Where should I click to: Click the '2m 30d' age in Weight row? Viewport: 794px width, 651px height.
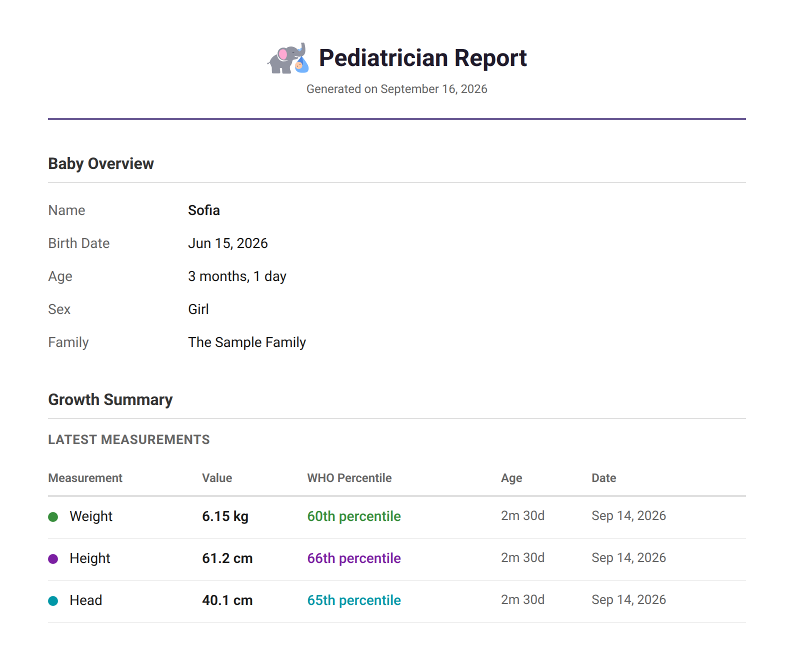click(x=522, y=515)
